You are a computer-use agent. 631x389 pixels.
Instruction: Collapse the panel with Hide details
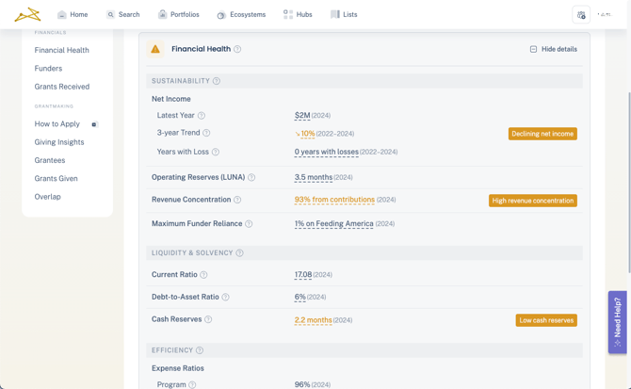coord(554,49)
